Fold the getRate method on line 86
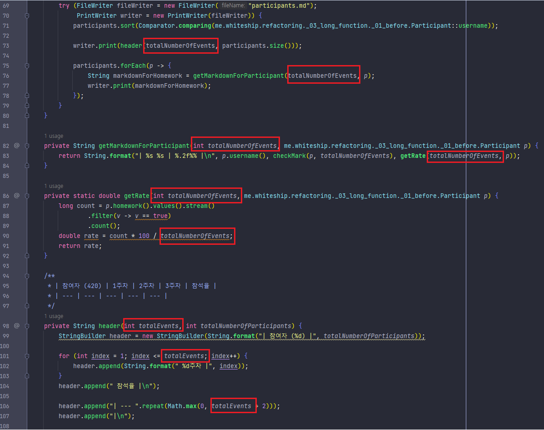This screenshot has width=544, height=430. click(27, 196)
